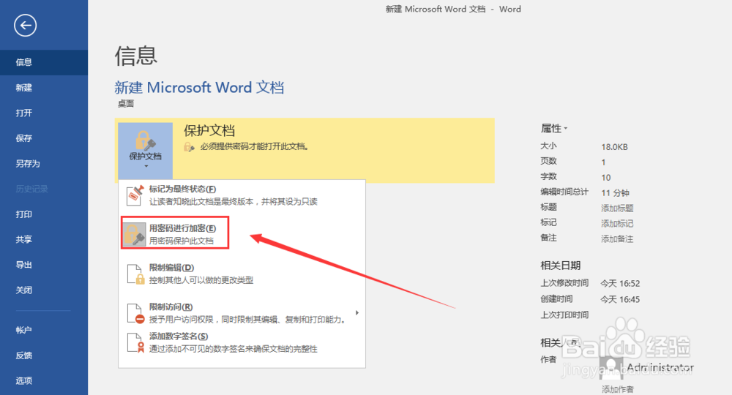
Task: Click the 18.0KB size value
Action: 614,147
